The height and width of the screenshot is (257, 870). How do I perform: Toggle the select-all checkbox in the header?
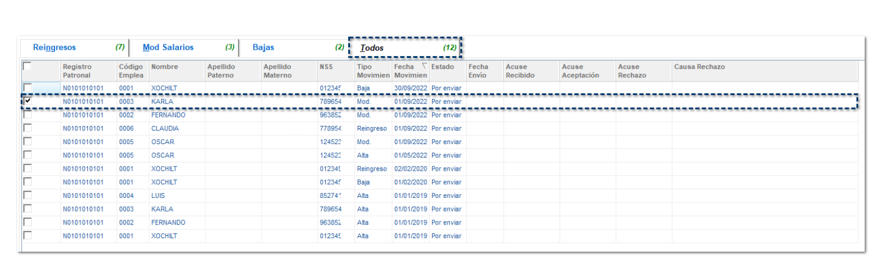point(27,67)
